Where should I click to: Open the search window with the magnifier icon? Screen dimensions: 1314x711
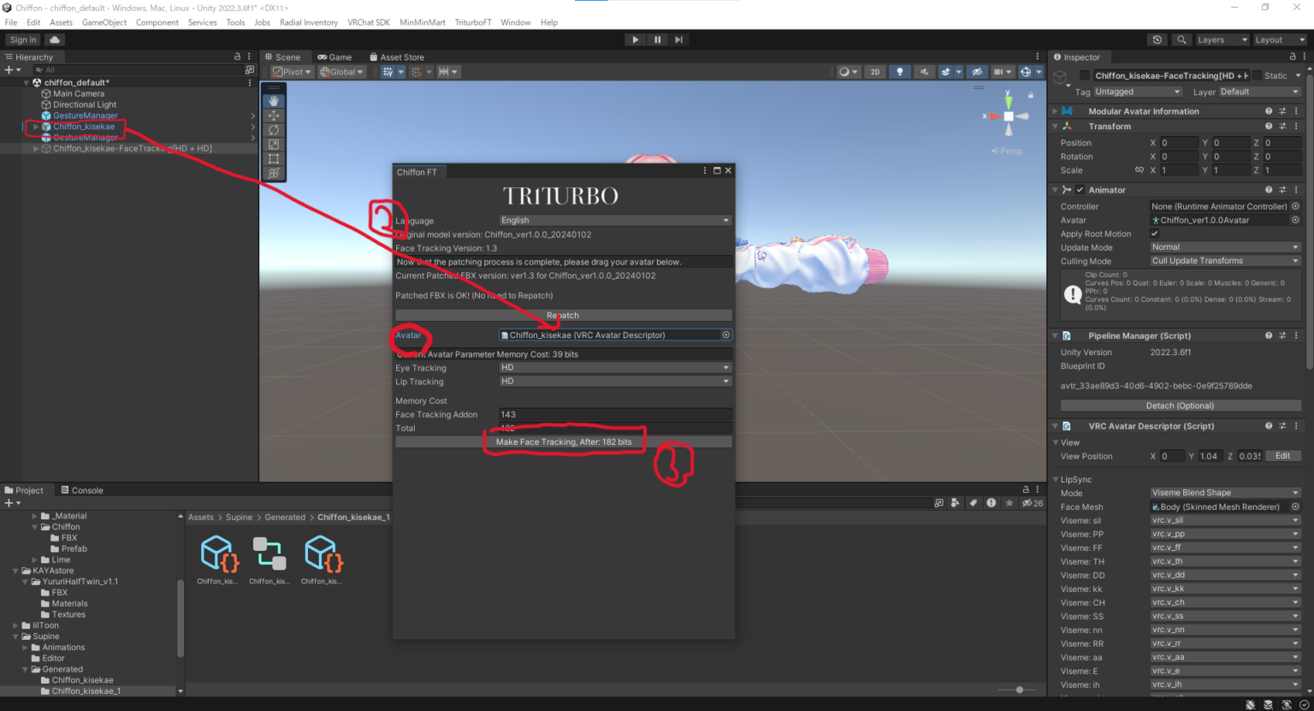(x=1181, y=39)
